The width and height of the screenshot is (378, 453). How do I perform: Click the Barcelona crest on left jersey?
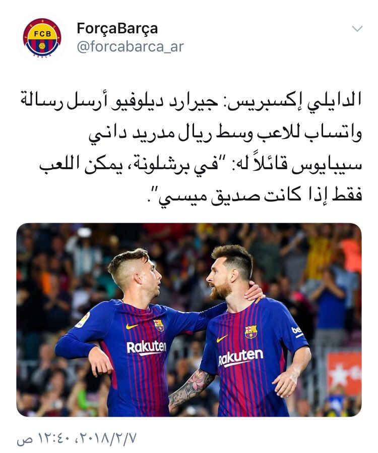click(159, 325)
